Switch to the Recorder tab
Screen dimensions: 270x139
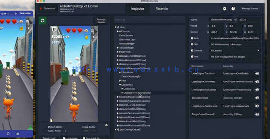coord(162,9)
